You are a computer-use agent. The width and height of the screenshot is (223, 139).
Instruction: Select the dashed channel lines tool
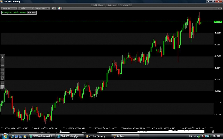tap(2, 82)
